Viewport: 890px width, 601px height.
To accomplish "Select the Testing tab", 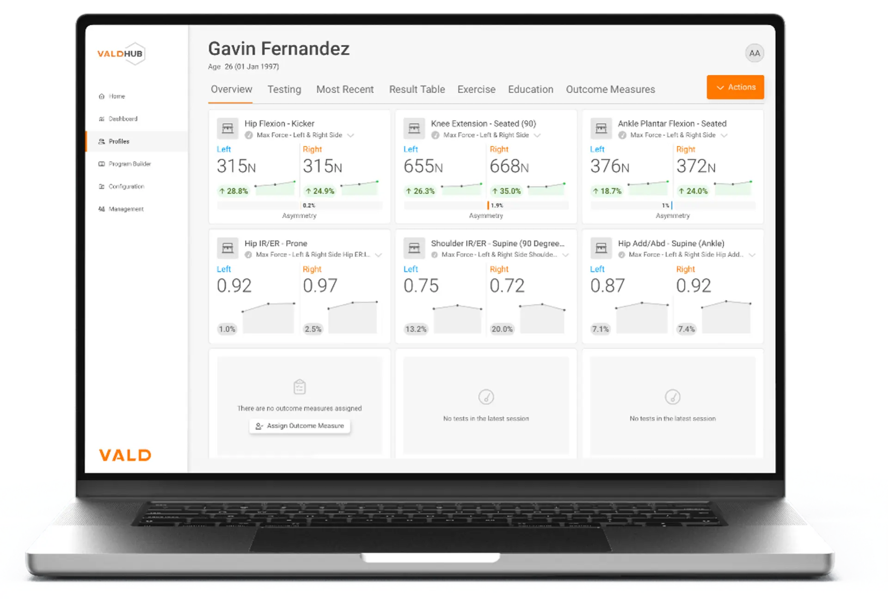I will [x=282, y=89].
